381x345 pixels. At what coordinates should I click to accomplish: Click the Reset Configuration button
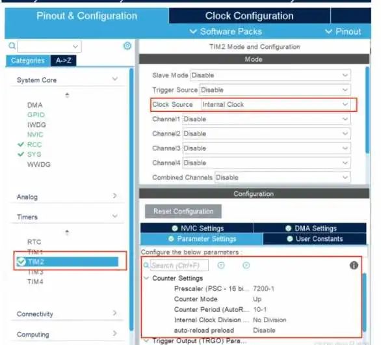tap(183, 211)
